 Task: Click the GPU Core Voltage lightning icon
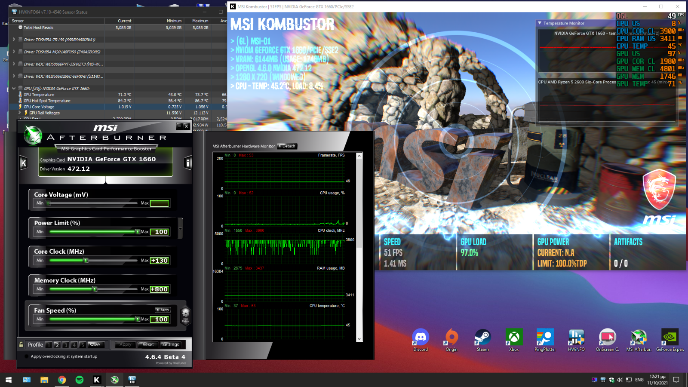click(20, 107)
